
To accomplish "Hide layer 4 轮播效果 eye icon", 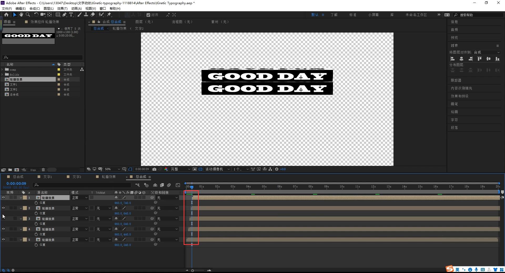I will coord(3,229).
